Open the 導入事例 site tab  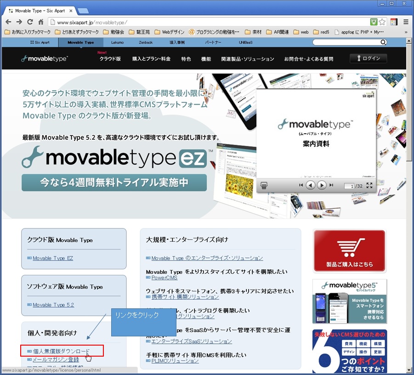pyautogui.click(x=177, y=42)
